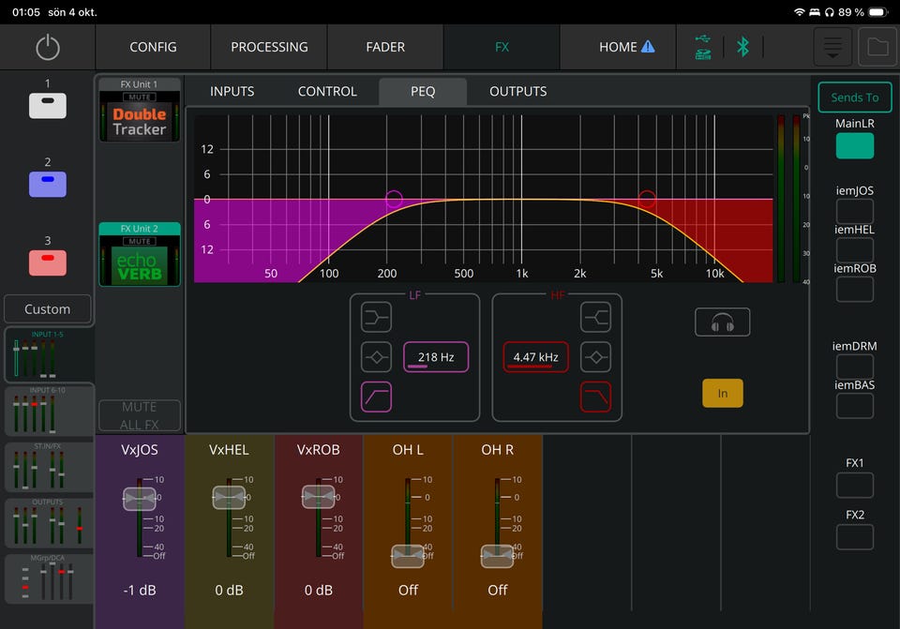Enable iemROB send
This screenshot has width=900, height=629.
[x=855, y=290]
